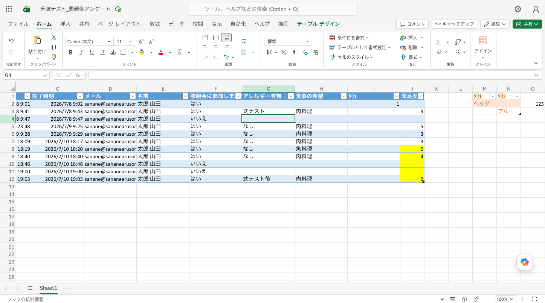The image size is (545, 303).
Task: Toggle Underline formatting
Action: pyautogui.click(x=92, y=52)
